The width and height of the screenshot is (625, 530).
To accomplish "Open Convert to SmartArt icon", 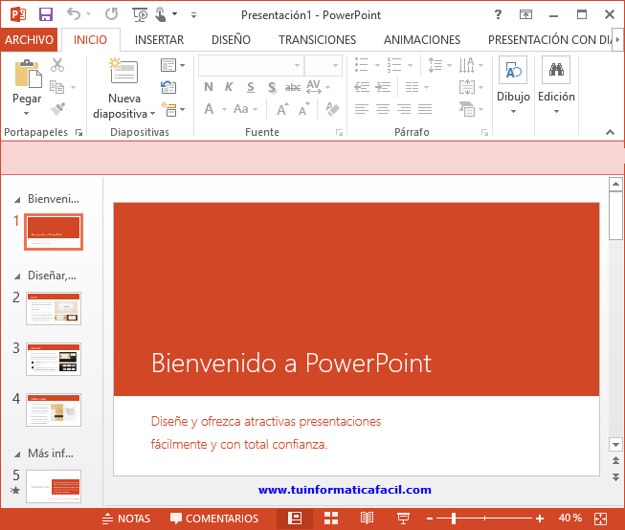I will point(467,109).
